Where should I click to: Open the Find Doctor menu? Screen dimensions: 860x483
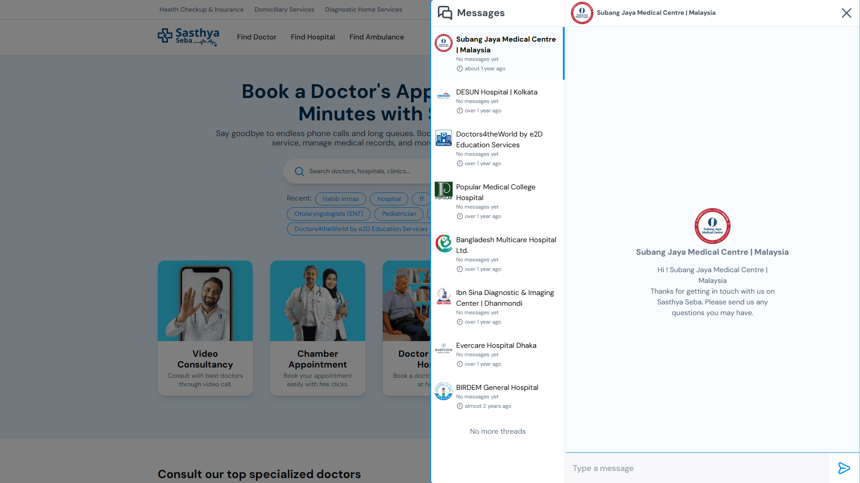256,37
